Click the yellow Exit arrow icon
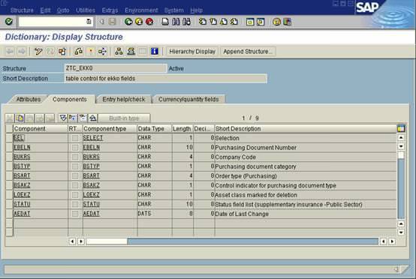Image resolution: width=416 pixels, height=279 pixels. point(139,22)
